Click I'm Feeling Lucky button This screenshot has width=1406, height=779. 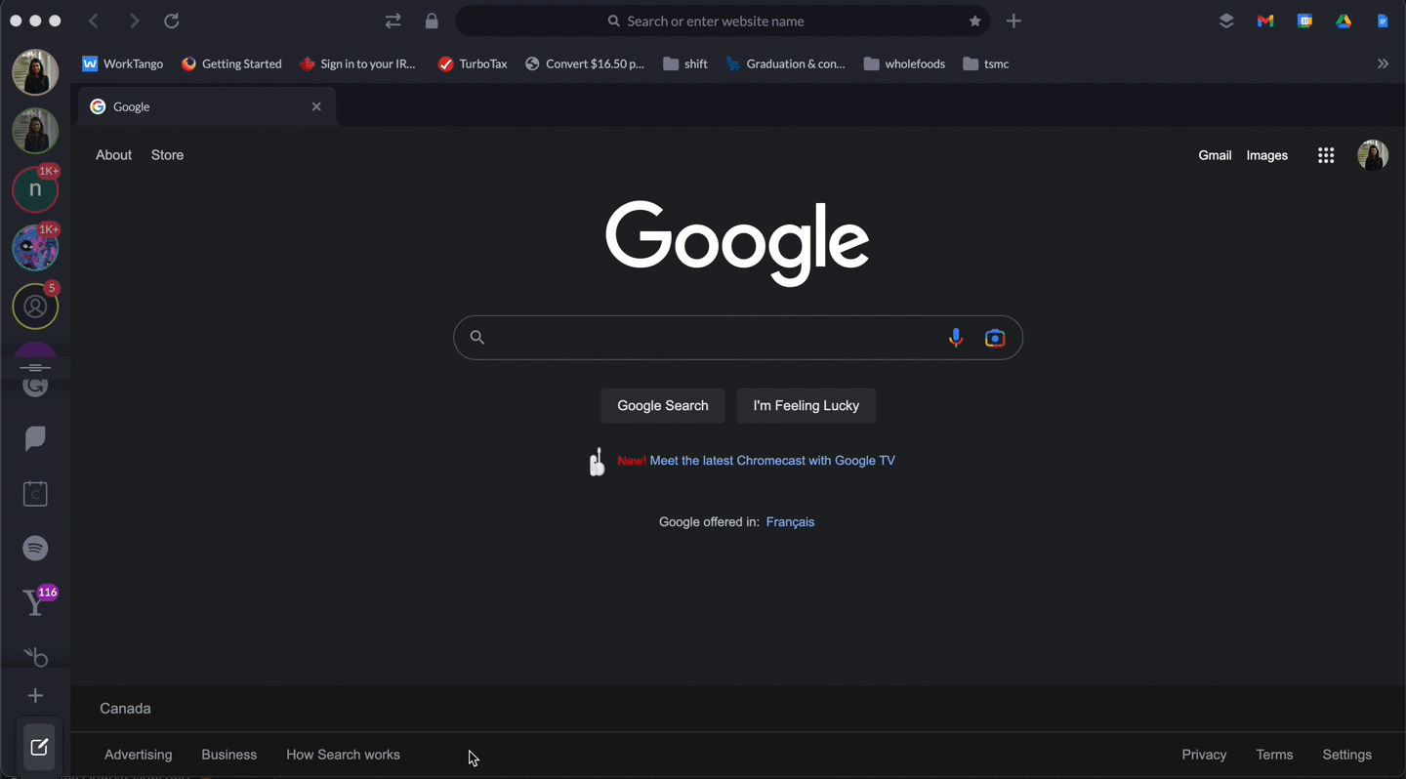pos(806,406)
